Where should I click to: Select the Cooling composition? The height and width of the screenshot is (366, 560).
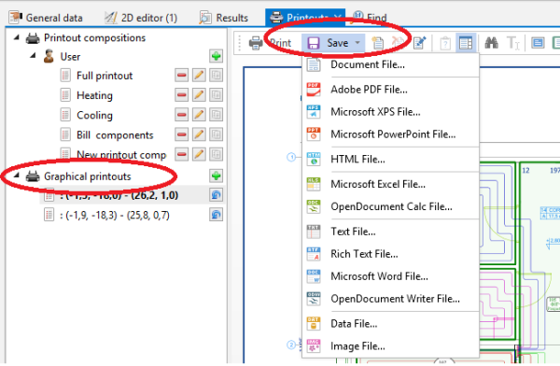[94, 115]
